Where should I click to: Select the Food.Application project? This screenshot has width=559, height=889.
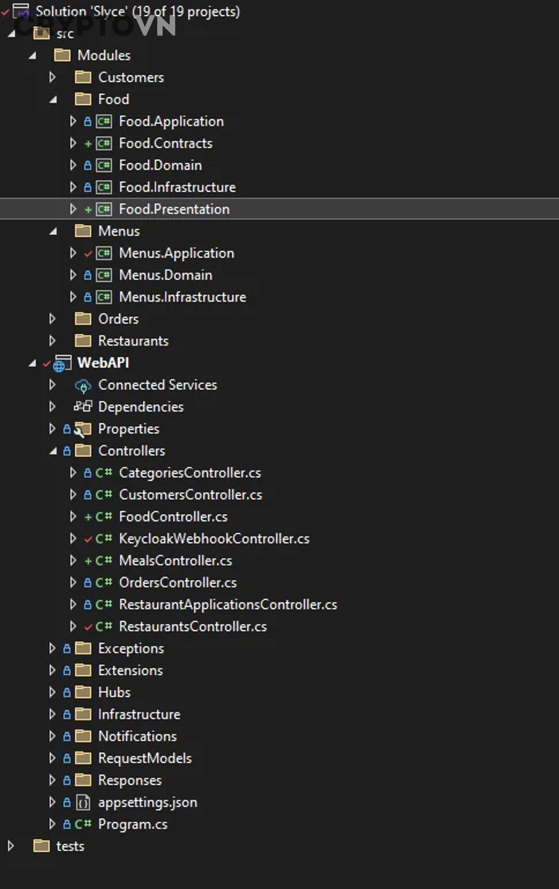171,121
